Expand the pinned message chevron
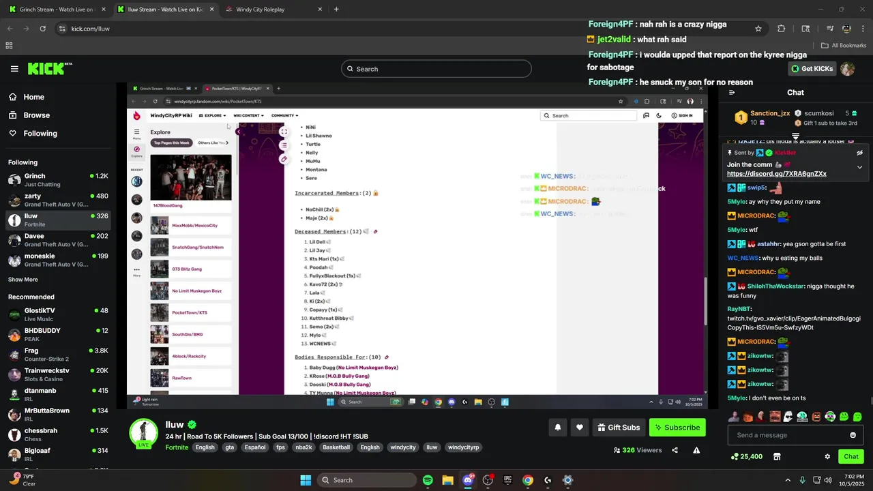 859,167
